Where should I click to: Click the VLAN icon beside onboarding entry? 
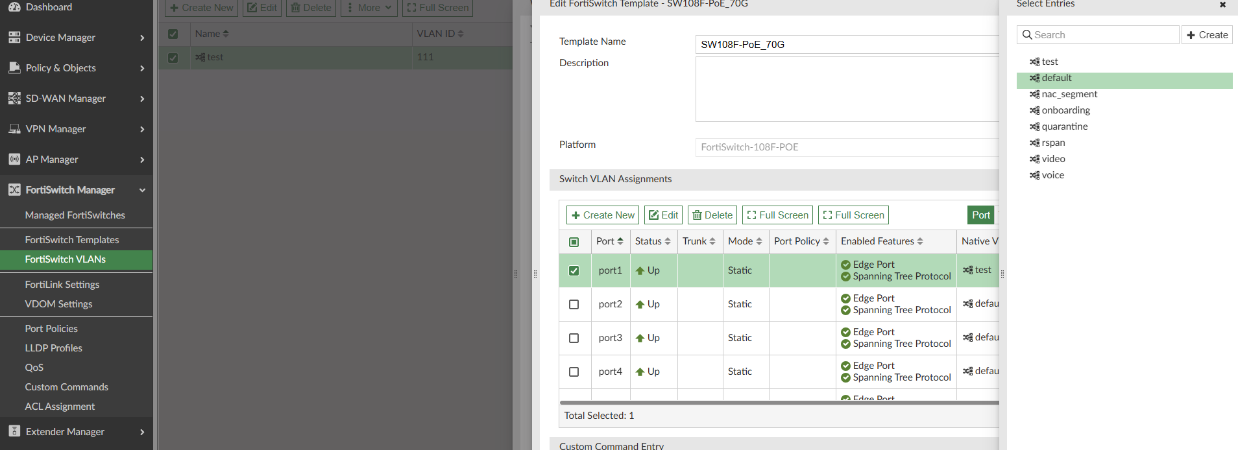1034,110
